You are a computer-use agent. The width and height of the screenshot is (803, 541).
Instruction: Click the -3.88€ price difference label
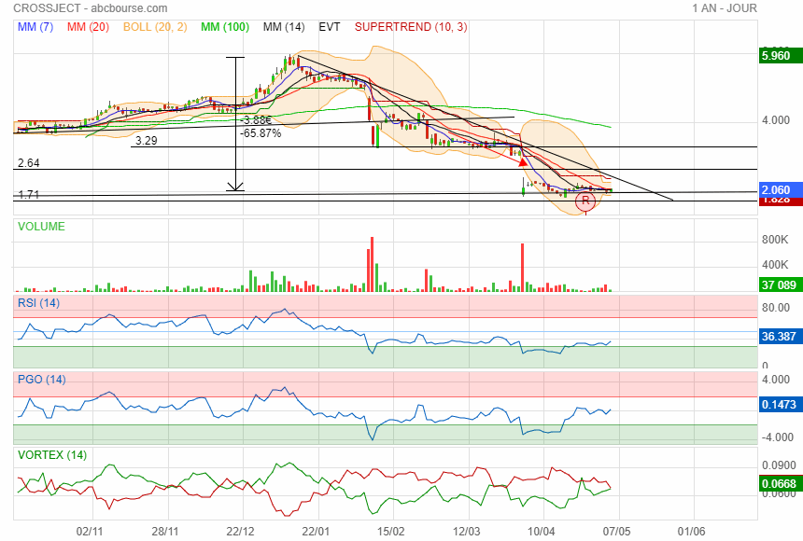click(x=257, y=120)
